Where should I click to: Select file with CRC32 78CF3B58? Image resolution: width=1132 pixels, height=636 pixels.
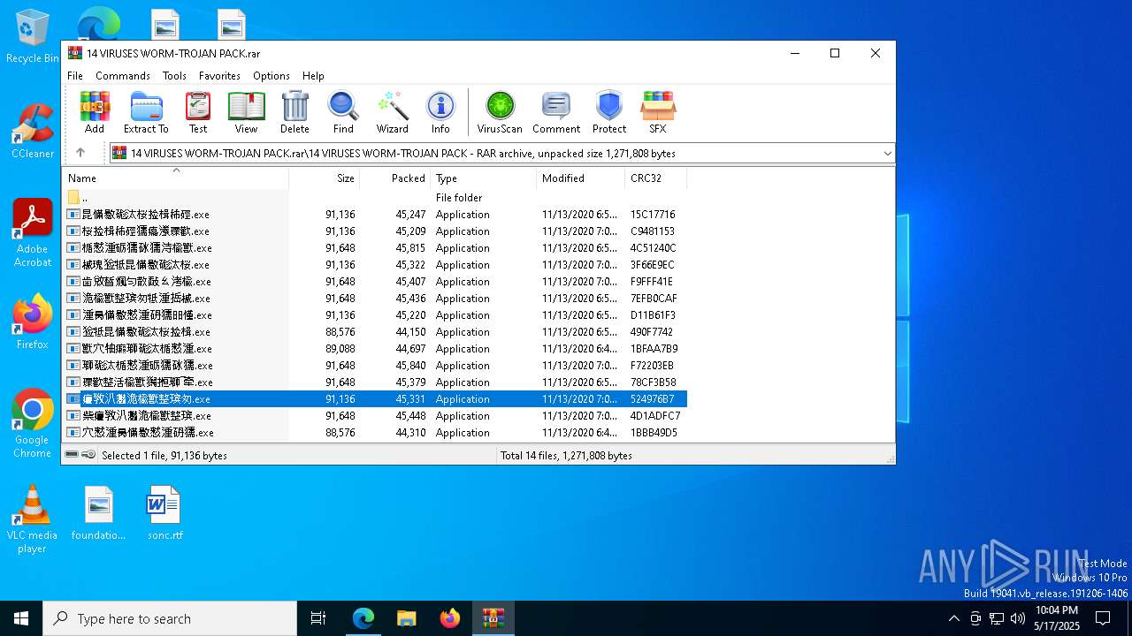pyautogui.click(x=375, y=382)
